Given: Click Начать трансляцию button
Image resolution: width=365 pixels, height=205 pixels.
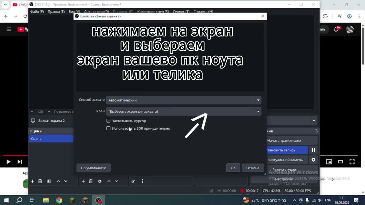Looking at the screenshot, I should point(292,140).
